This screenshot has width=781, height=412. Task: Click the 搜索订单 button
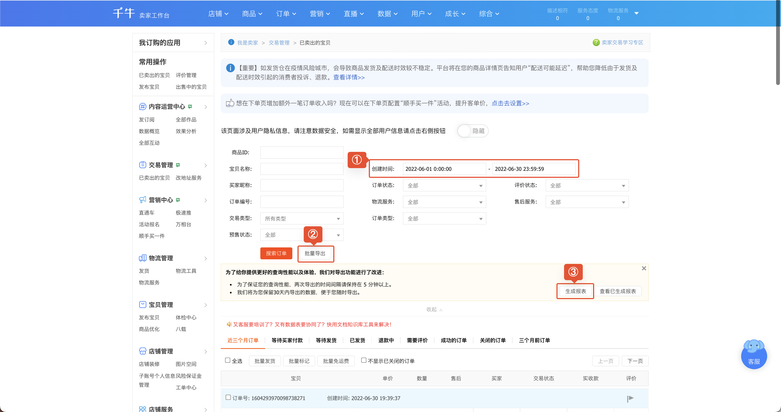276,253
